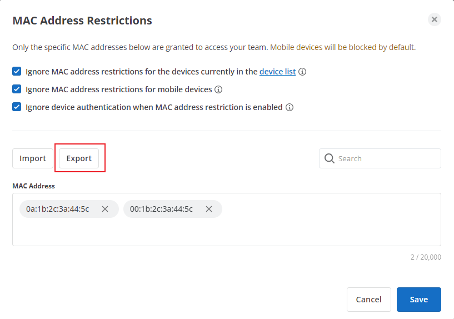Screen dimensions: 454x319
Task: Uncheck ignore restrictions for device list devices
Action: click(17, 71)
